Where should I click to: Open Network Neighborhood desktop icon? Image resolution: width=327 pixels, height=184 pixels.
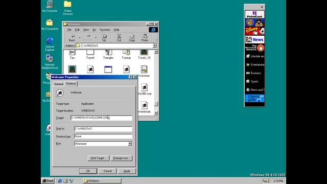point(50,62)
